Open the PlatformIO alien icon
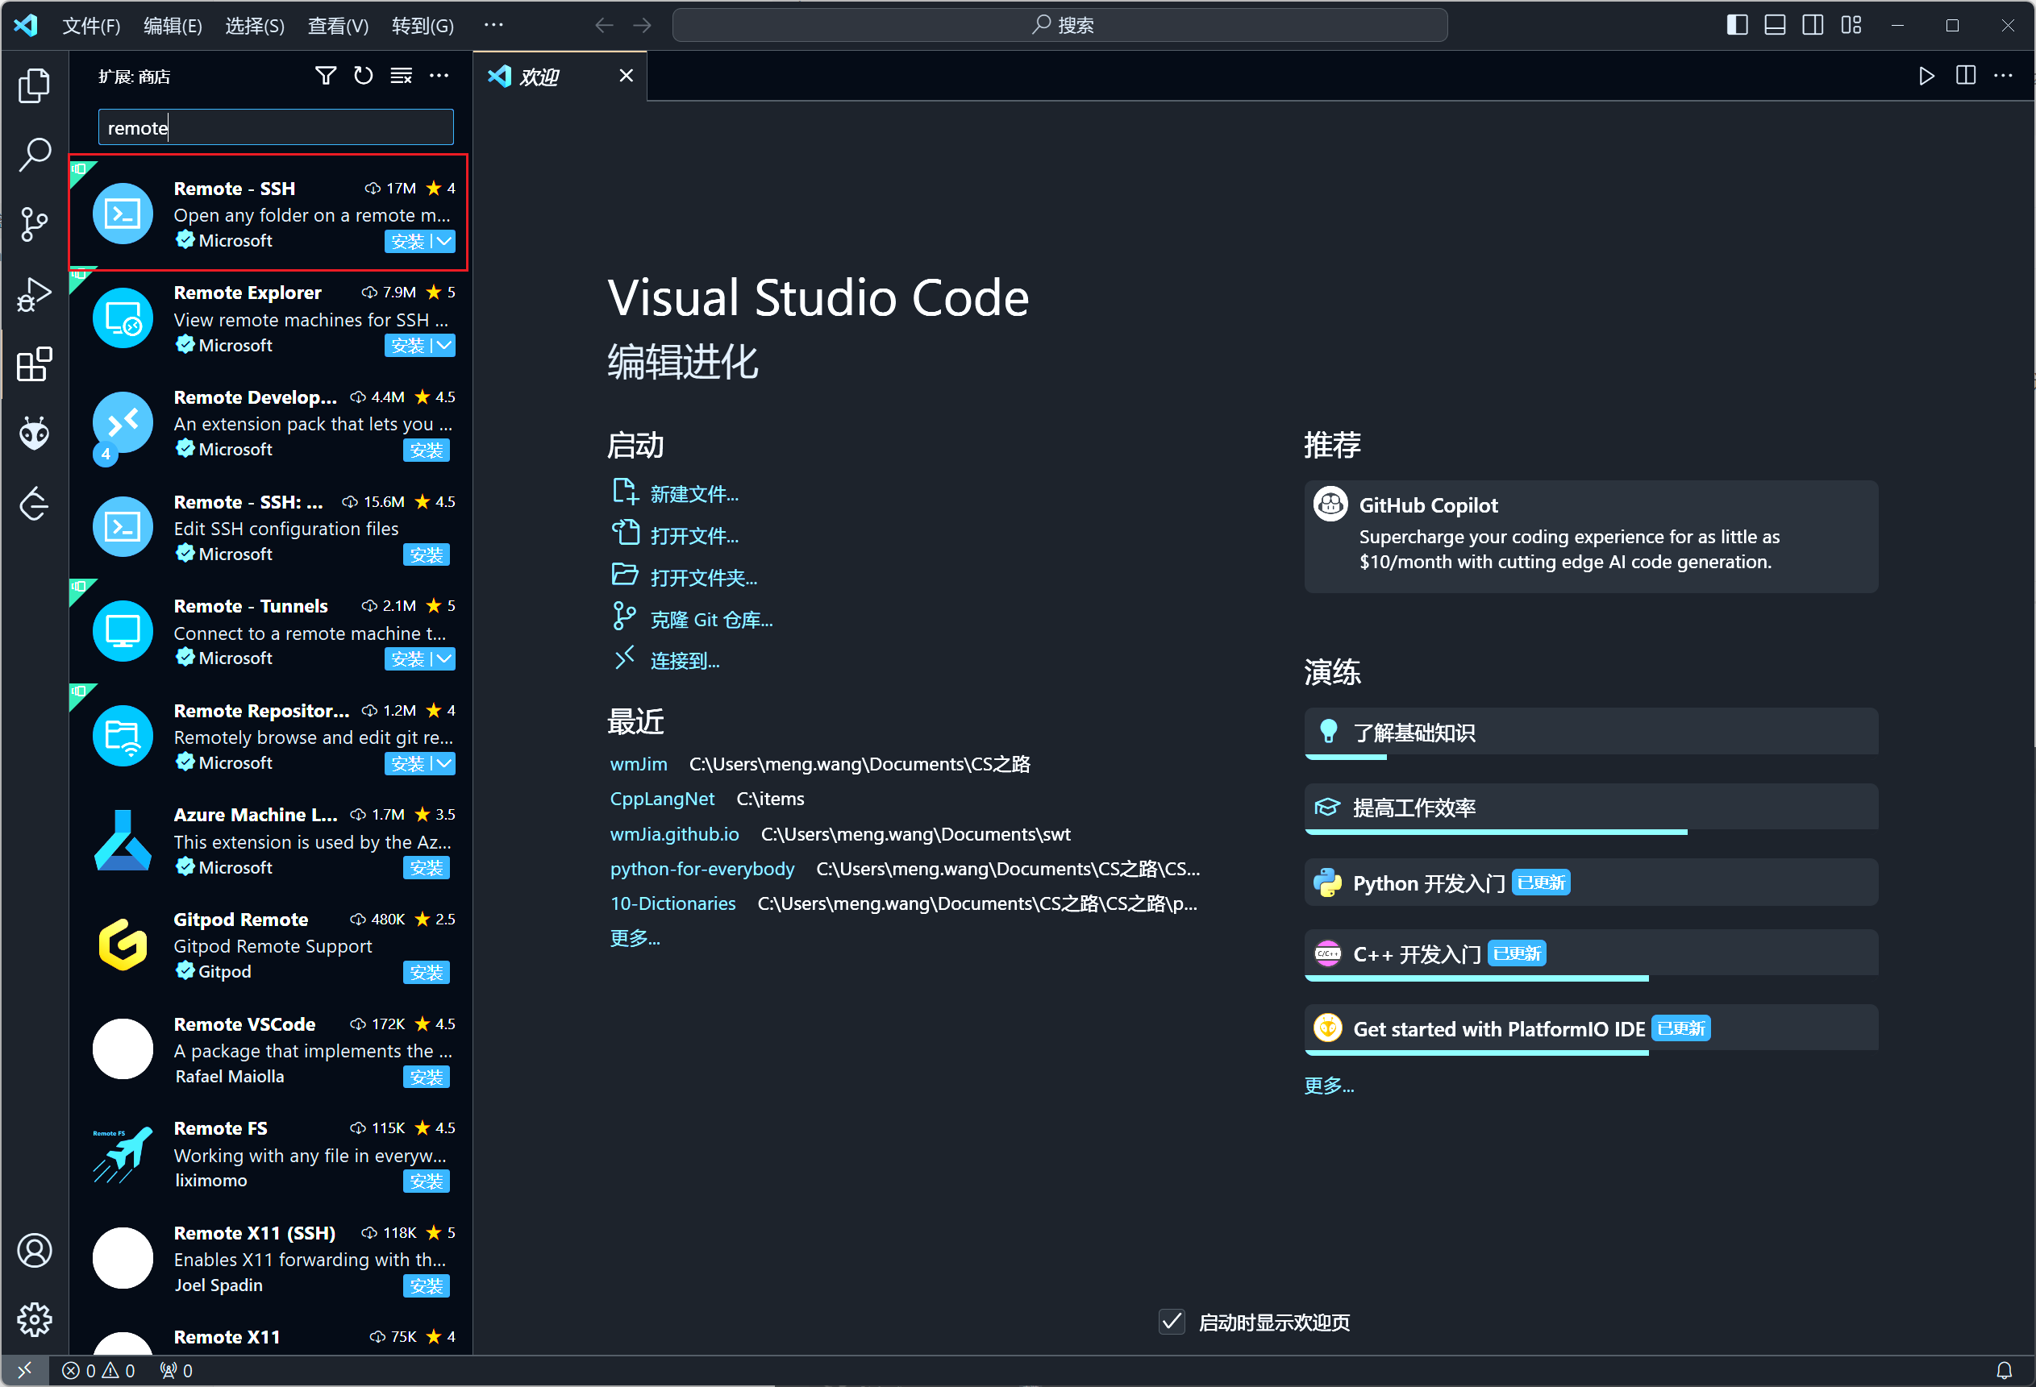This screenshot has width=2036, height=1387. tap(34, 433)
